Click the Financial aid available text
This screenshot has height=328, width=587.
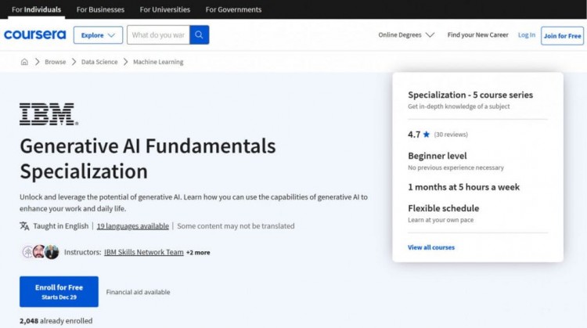pos(138,292)
